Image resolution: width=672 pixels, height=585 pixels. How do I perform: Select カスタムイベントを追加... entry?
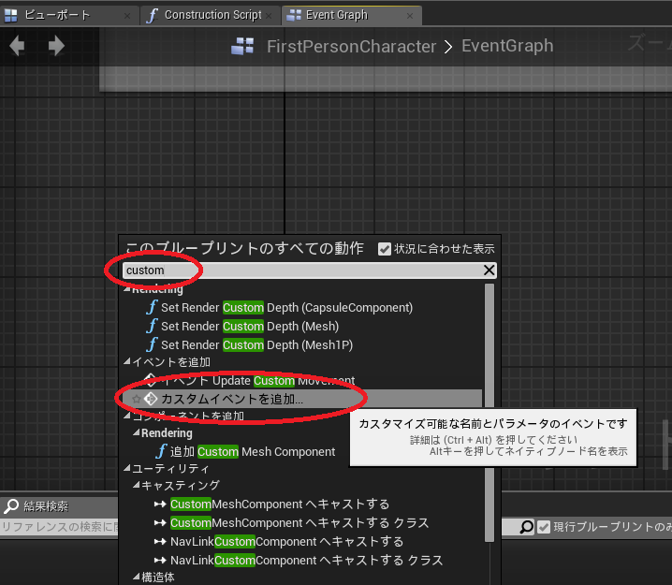302,399
